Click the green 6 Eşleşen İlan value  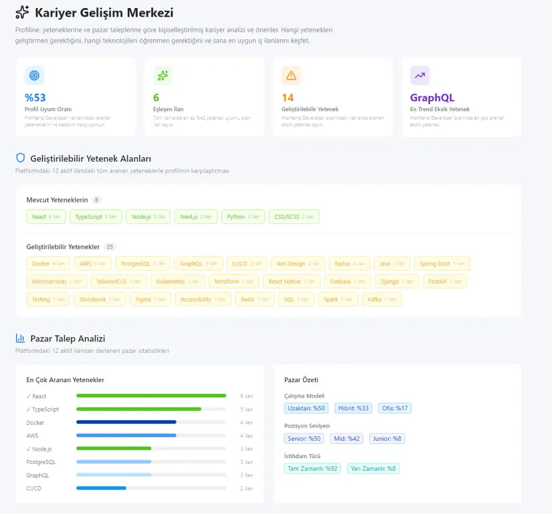156,98
